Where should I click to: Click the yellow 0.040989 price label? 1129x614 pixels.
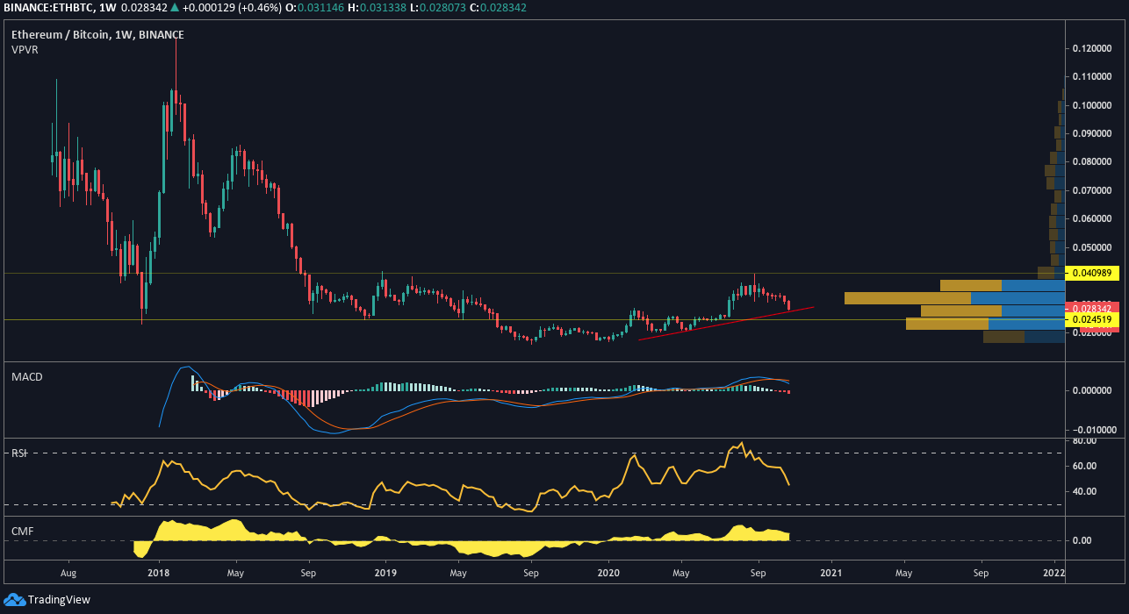(x=1093, y=273)
